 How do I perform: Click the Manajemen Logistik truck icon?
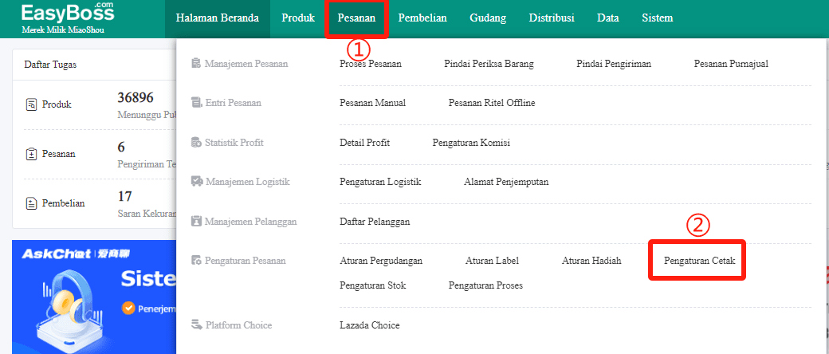pyautogui.click(x=196, y=182)
